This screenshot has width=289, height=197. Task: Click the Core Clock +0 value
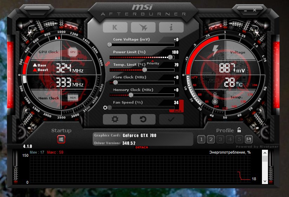click(176, 77)
